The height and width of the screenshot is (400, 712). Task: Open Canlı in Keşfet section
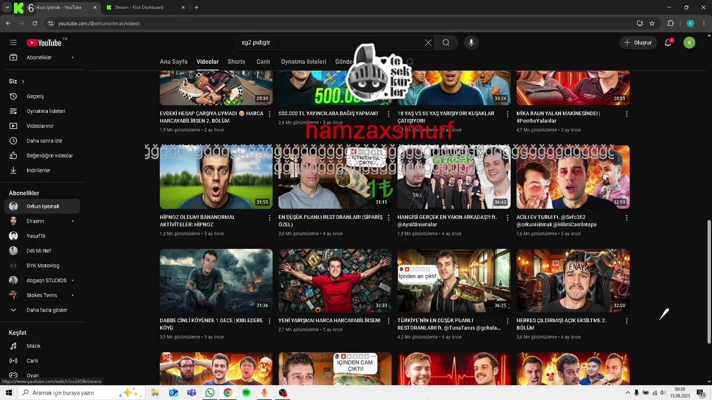[42, 361]
